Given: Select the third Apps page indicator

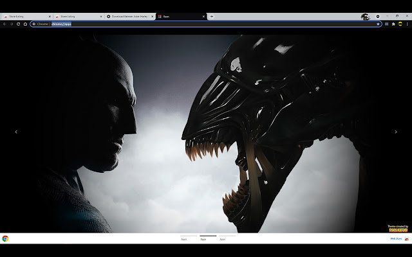Looking at the screenshot, I should [227, 238].
